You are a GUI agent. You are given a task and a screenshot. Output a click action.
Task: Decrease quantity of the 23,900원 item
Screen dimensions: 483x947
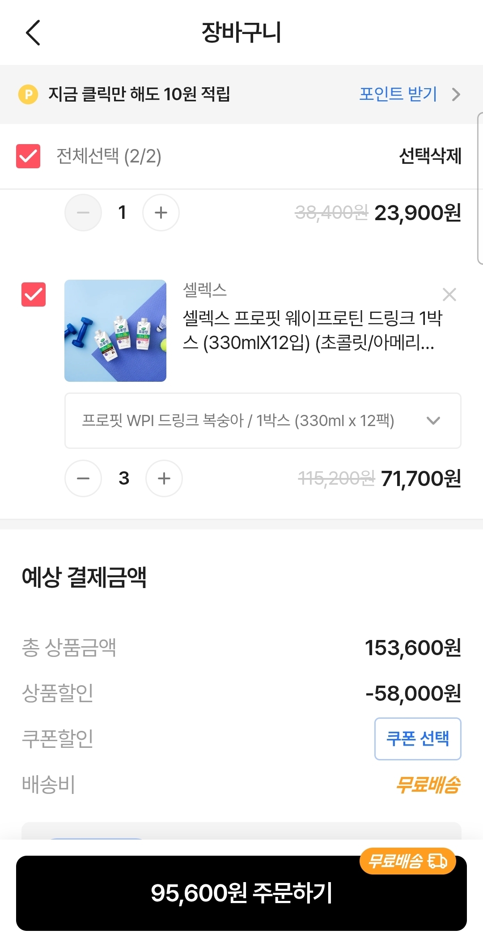tap(83, 213)
